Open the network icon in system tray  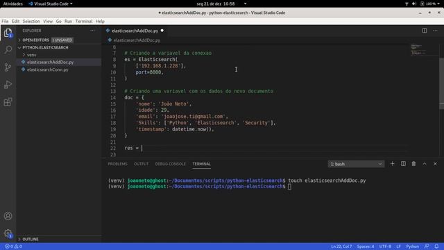407,3
